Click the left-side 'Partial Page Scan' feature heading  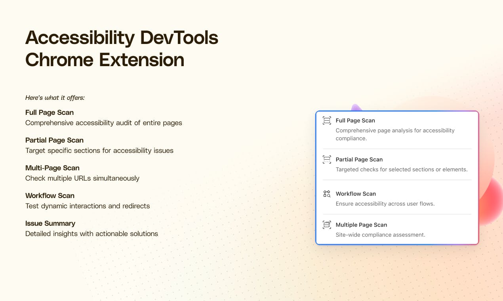(54, 140)
